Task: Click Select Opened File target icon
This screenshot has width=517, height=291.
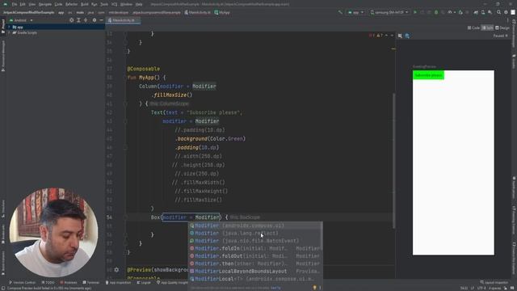Action: [x=72, y=20]
